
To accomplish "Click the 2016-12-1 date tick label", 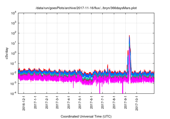I will pos(24,103).
